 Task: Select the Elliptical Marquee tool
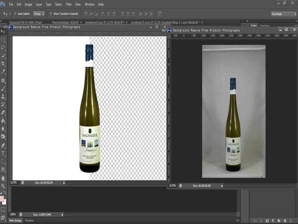3,40
